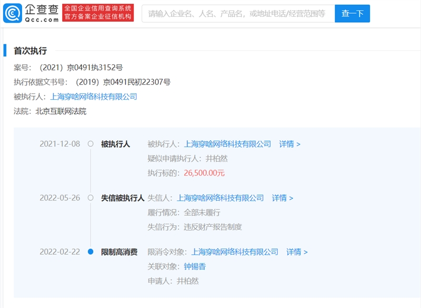The height and width of the screenshot is (308, 421).
Task: Open 详情 for the 限制高消费 entry
Action: click(297, 252)
